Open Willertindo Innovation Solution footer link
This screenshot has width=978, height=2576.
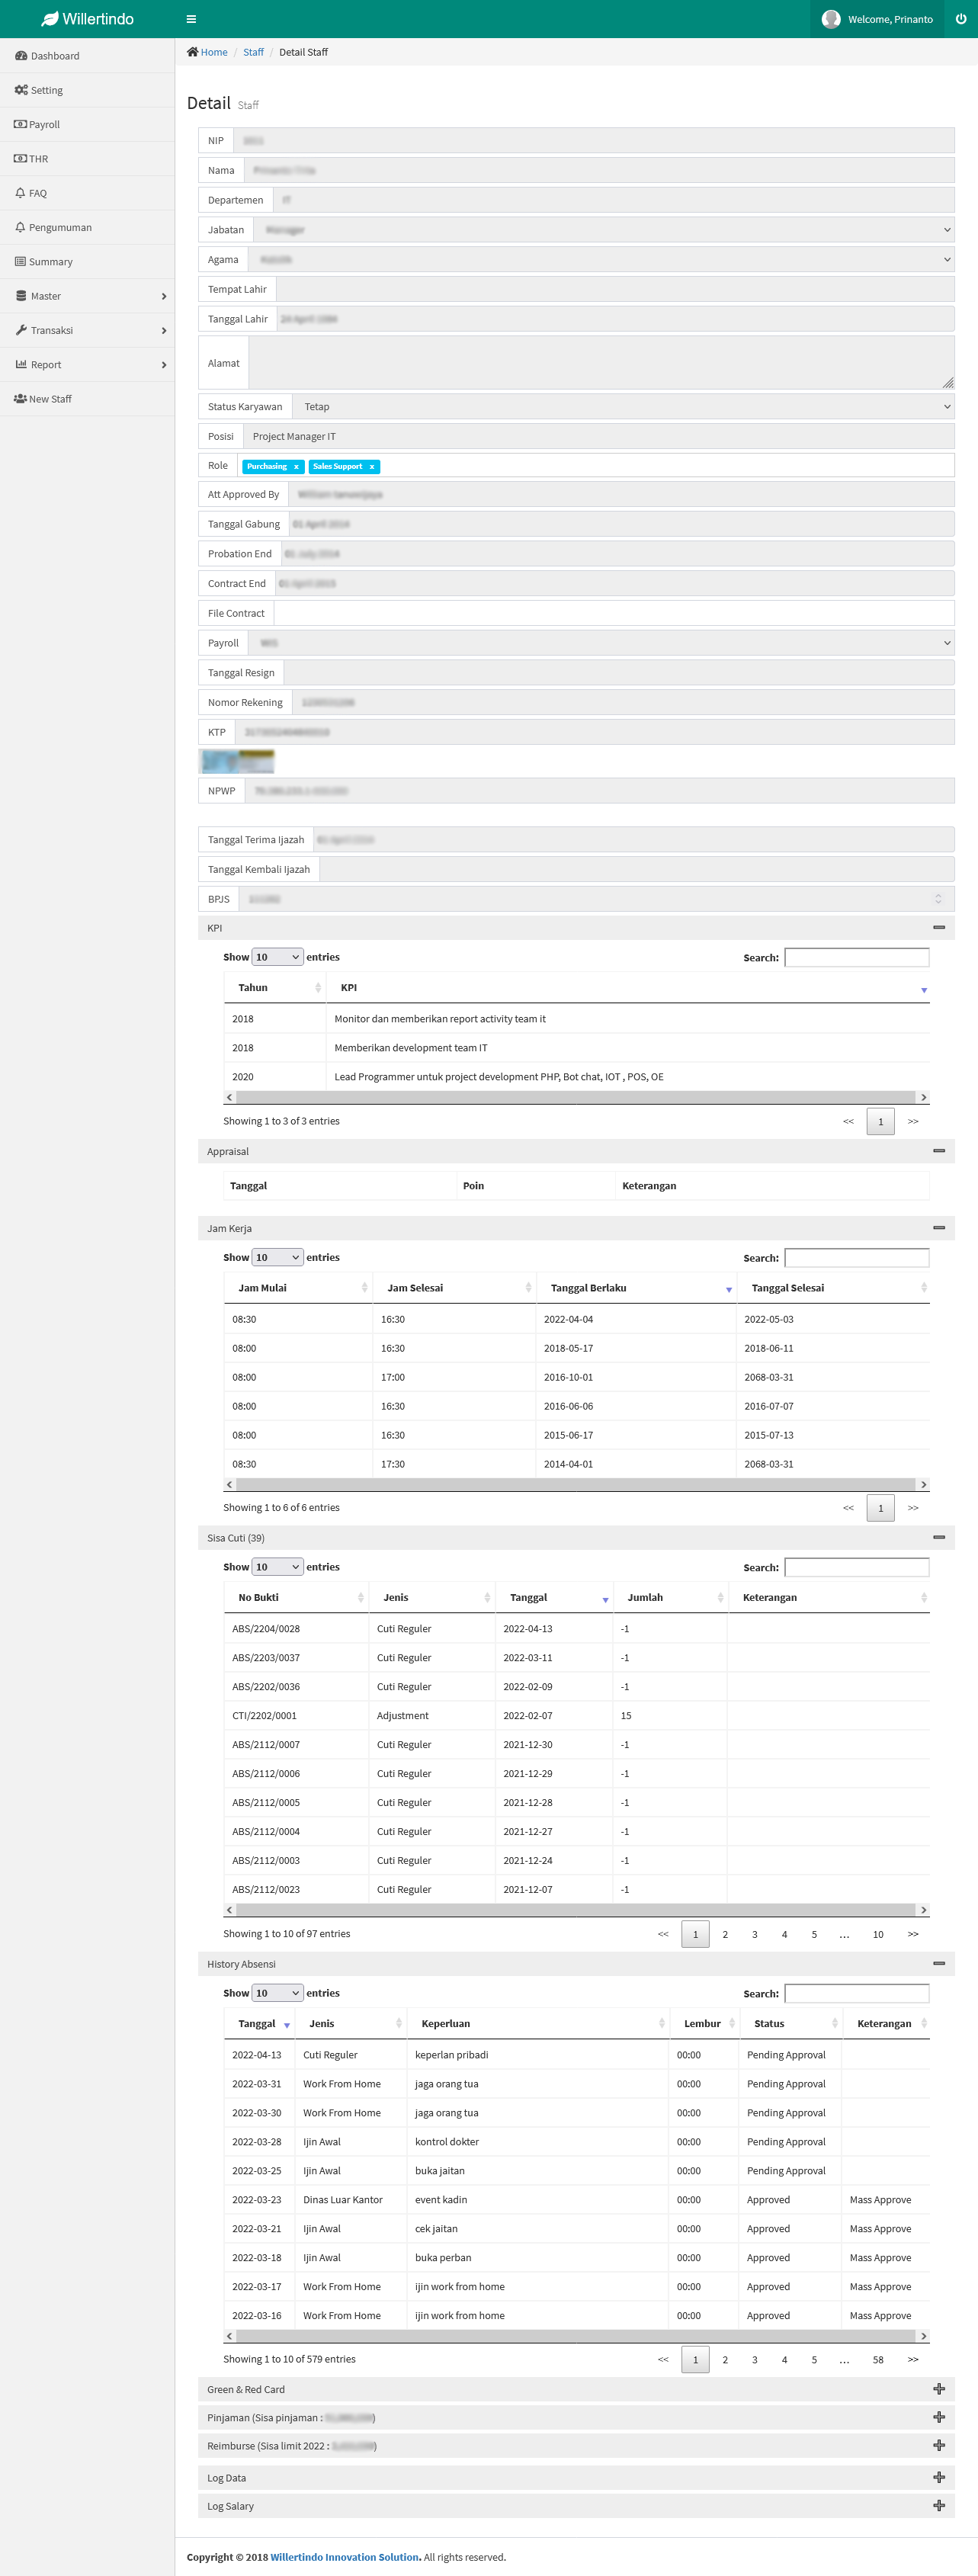[x=345, y=2557]
